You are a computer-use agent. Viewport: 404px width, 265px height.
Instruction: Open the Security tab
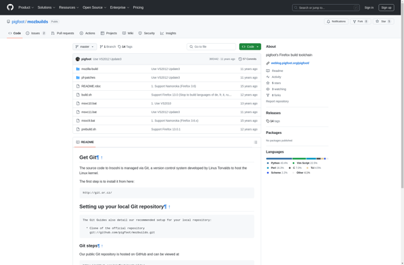point(147,33)
